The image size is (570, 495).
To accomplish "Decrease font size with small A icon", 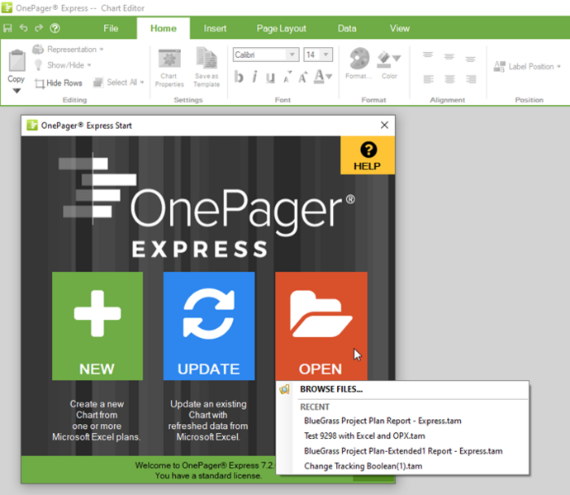I will point(287,77).
